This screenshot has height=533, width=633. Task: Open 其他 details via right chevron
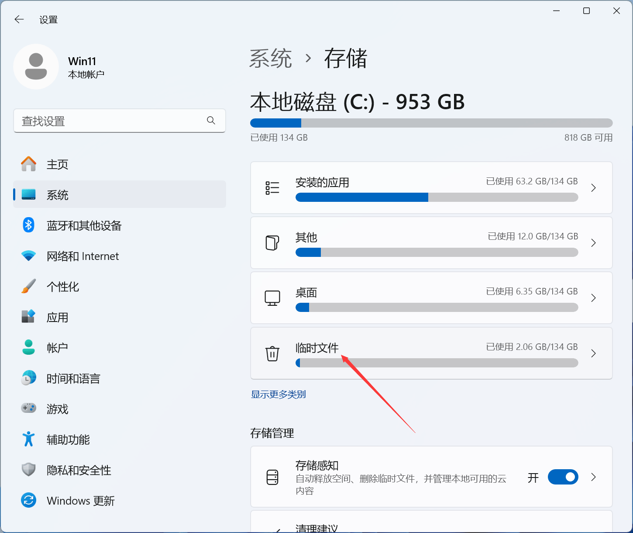click(x=593, y=243)
